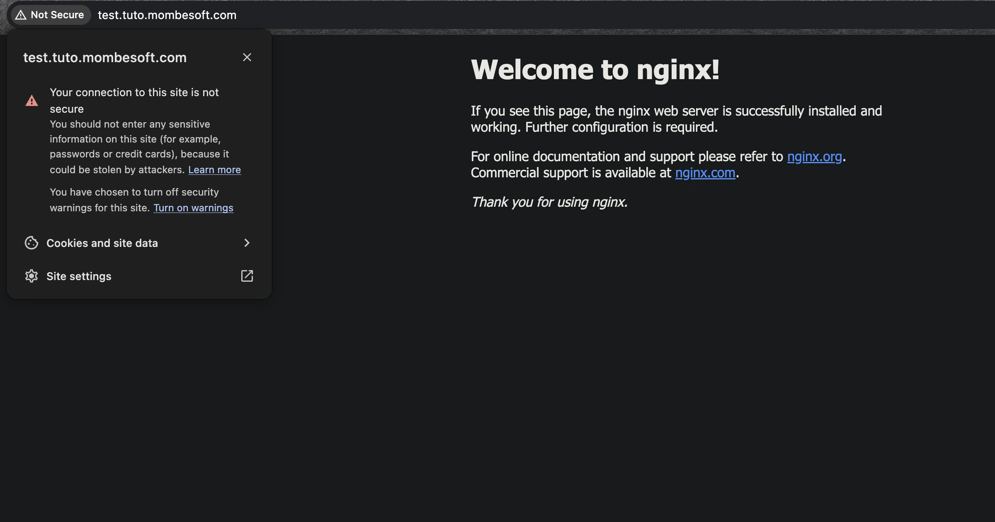
Task: Click the cookie icon in popup
Action: tap(32, 243)
